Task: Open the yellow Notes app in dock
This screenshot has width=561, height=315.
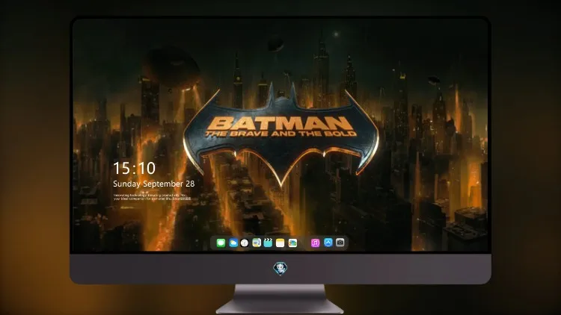Action: pos(280,243)
